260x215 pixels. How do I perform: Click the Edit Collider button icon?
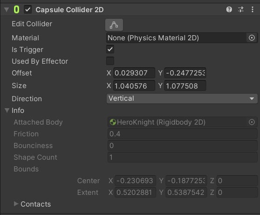[x=114, y=25]
